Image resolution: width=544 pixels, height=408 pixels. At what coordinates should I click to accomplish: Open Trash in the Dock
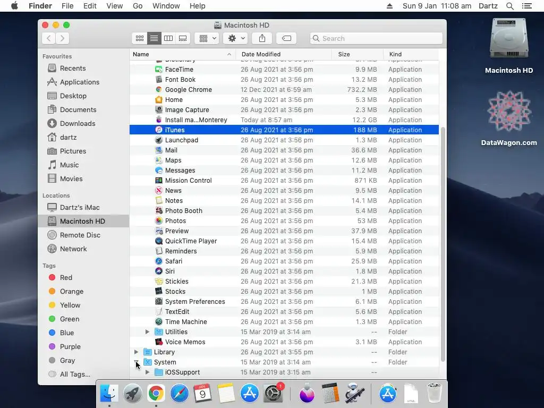tap(434, 394)
